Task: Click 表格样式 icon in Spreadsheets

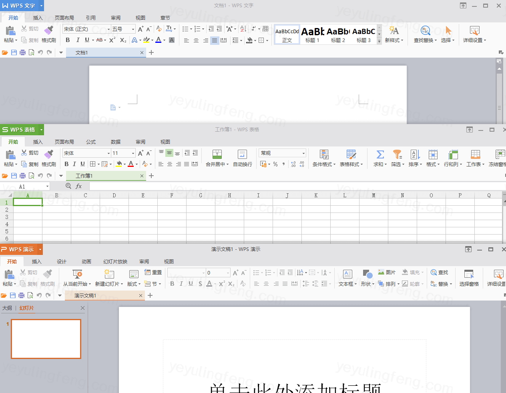Action: [351, 154]
